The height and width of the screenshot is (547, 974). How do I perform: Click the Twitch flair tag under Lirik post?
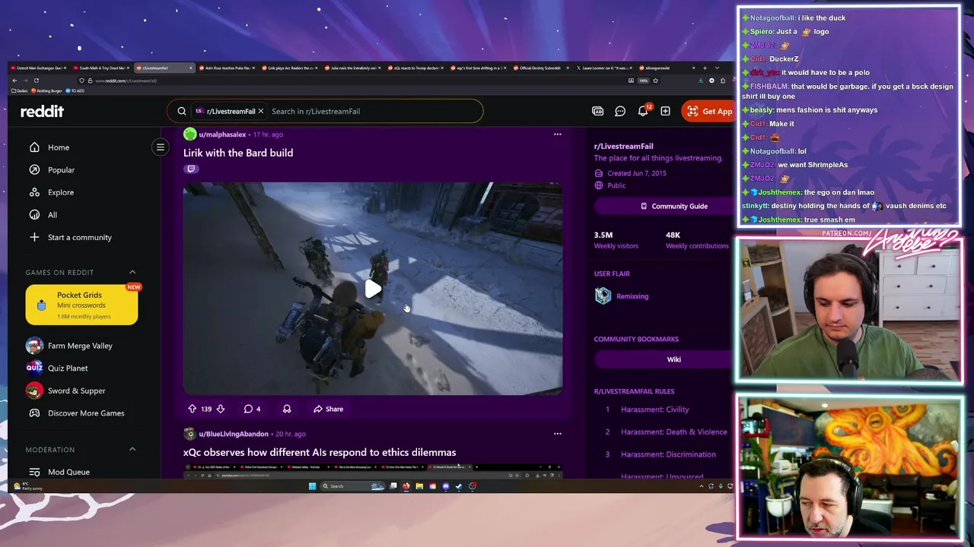coord(191,169)
